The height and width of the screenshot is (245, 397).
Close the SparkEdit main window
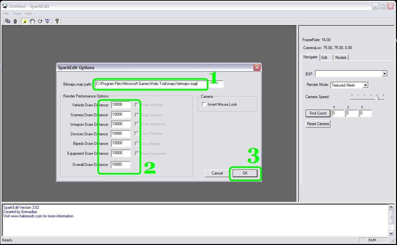point(391,6)
